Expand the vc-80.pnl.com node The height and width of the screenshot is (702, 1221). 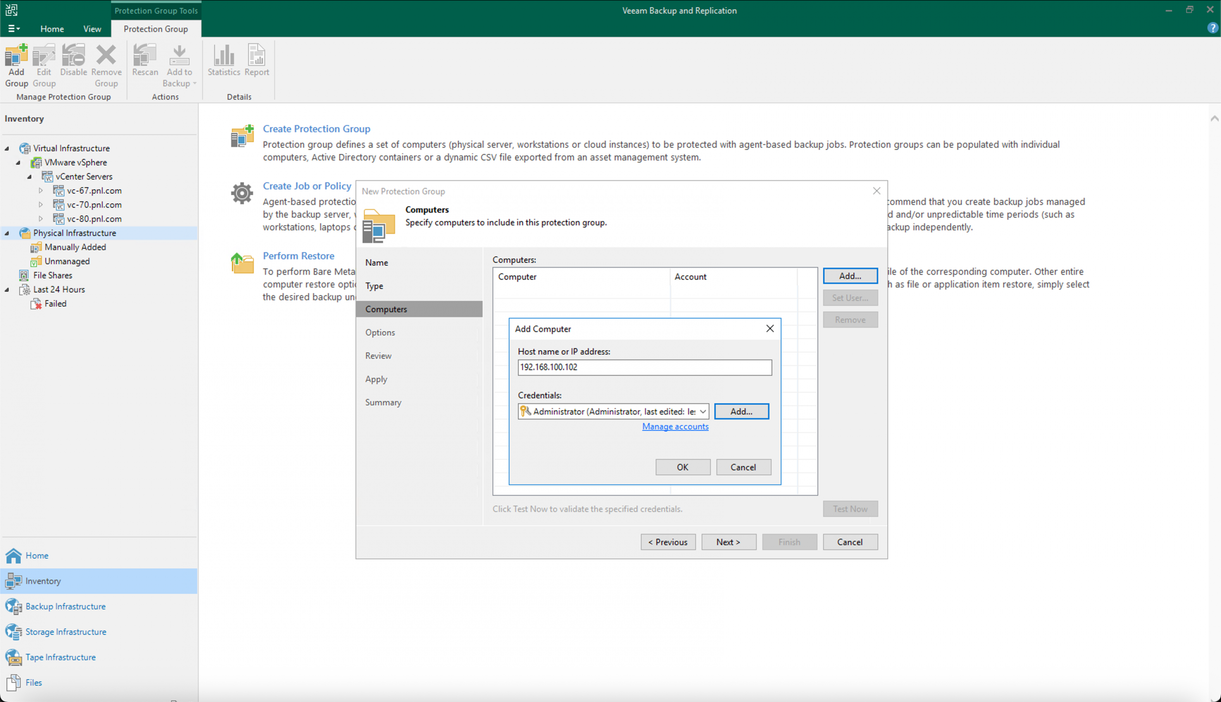coord(41,218)
